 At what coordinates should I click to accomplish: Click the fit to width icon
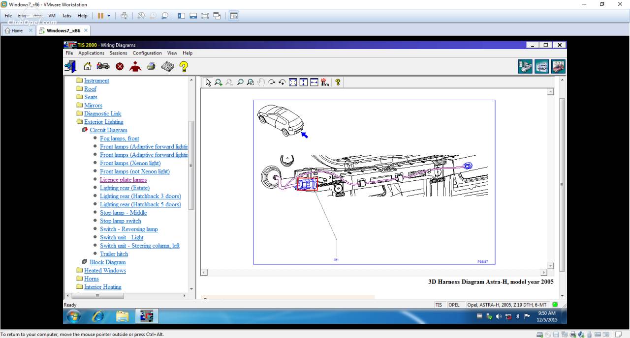[314, 83]
